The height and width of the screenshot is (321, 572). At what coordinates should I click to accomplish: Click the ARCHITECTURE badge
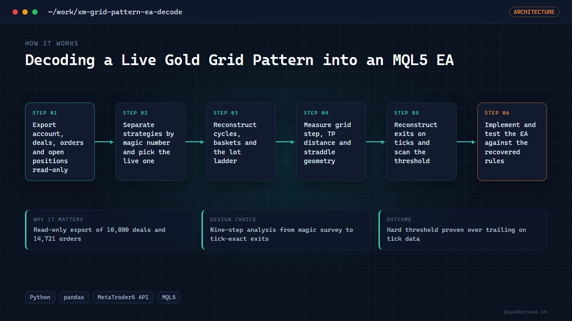534,12
